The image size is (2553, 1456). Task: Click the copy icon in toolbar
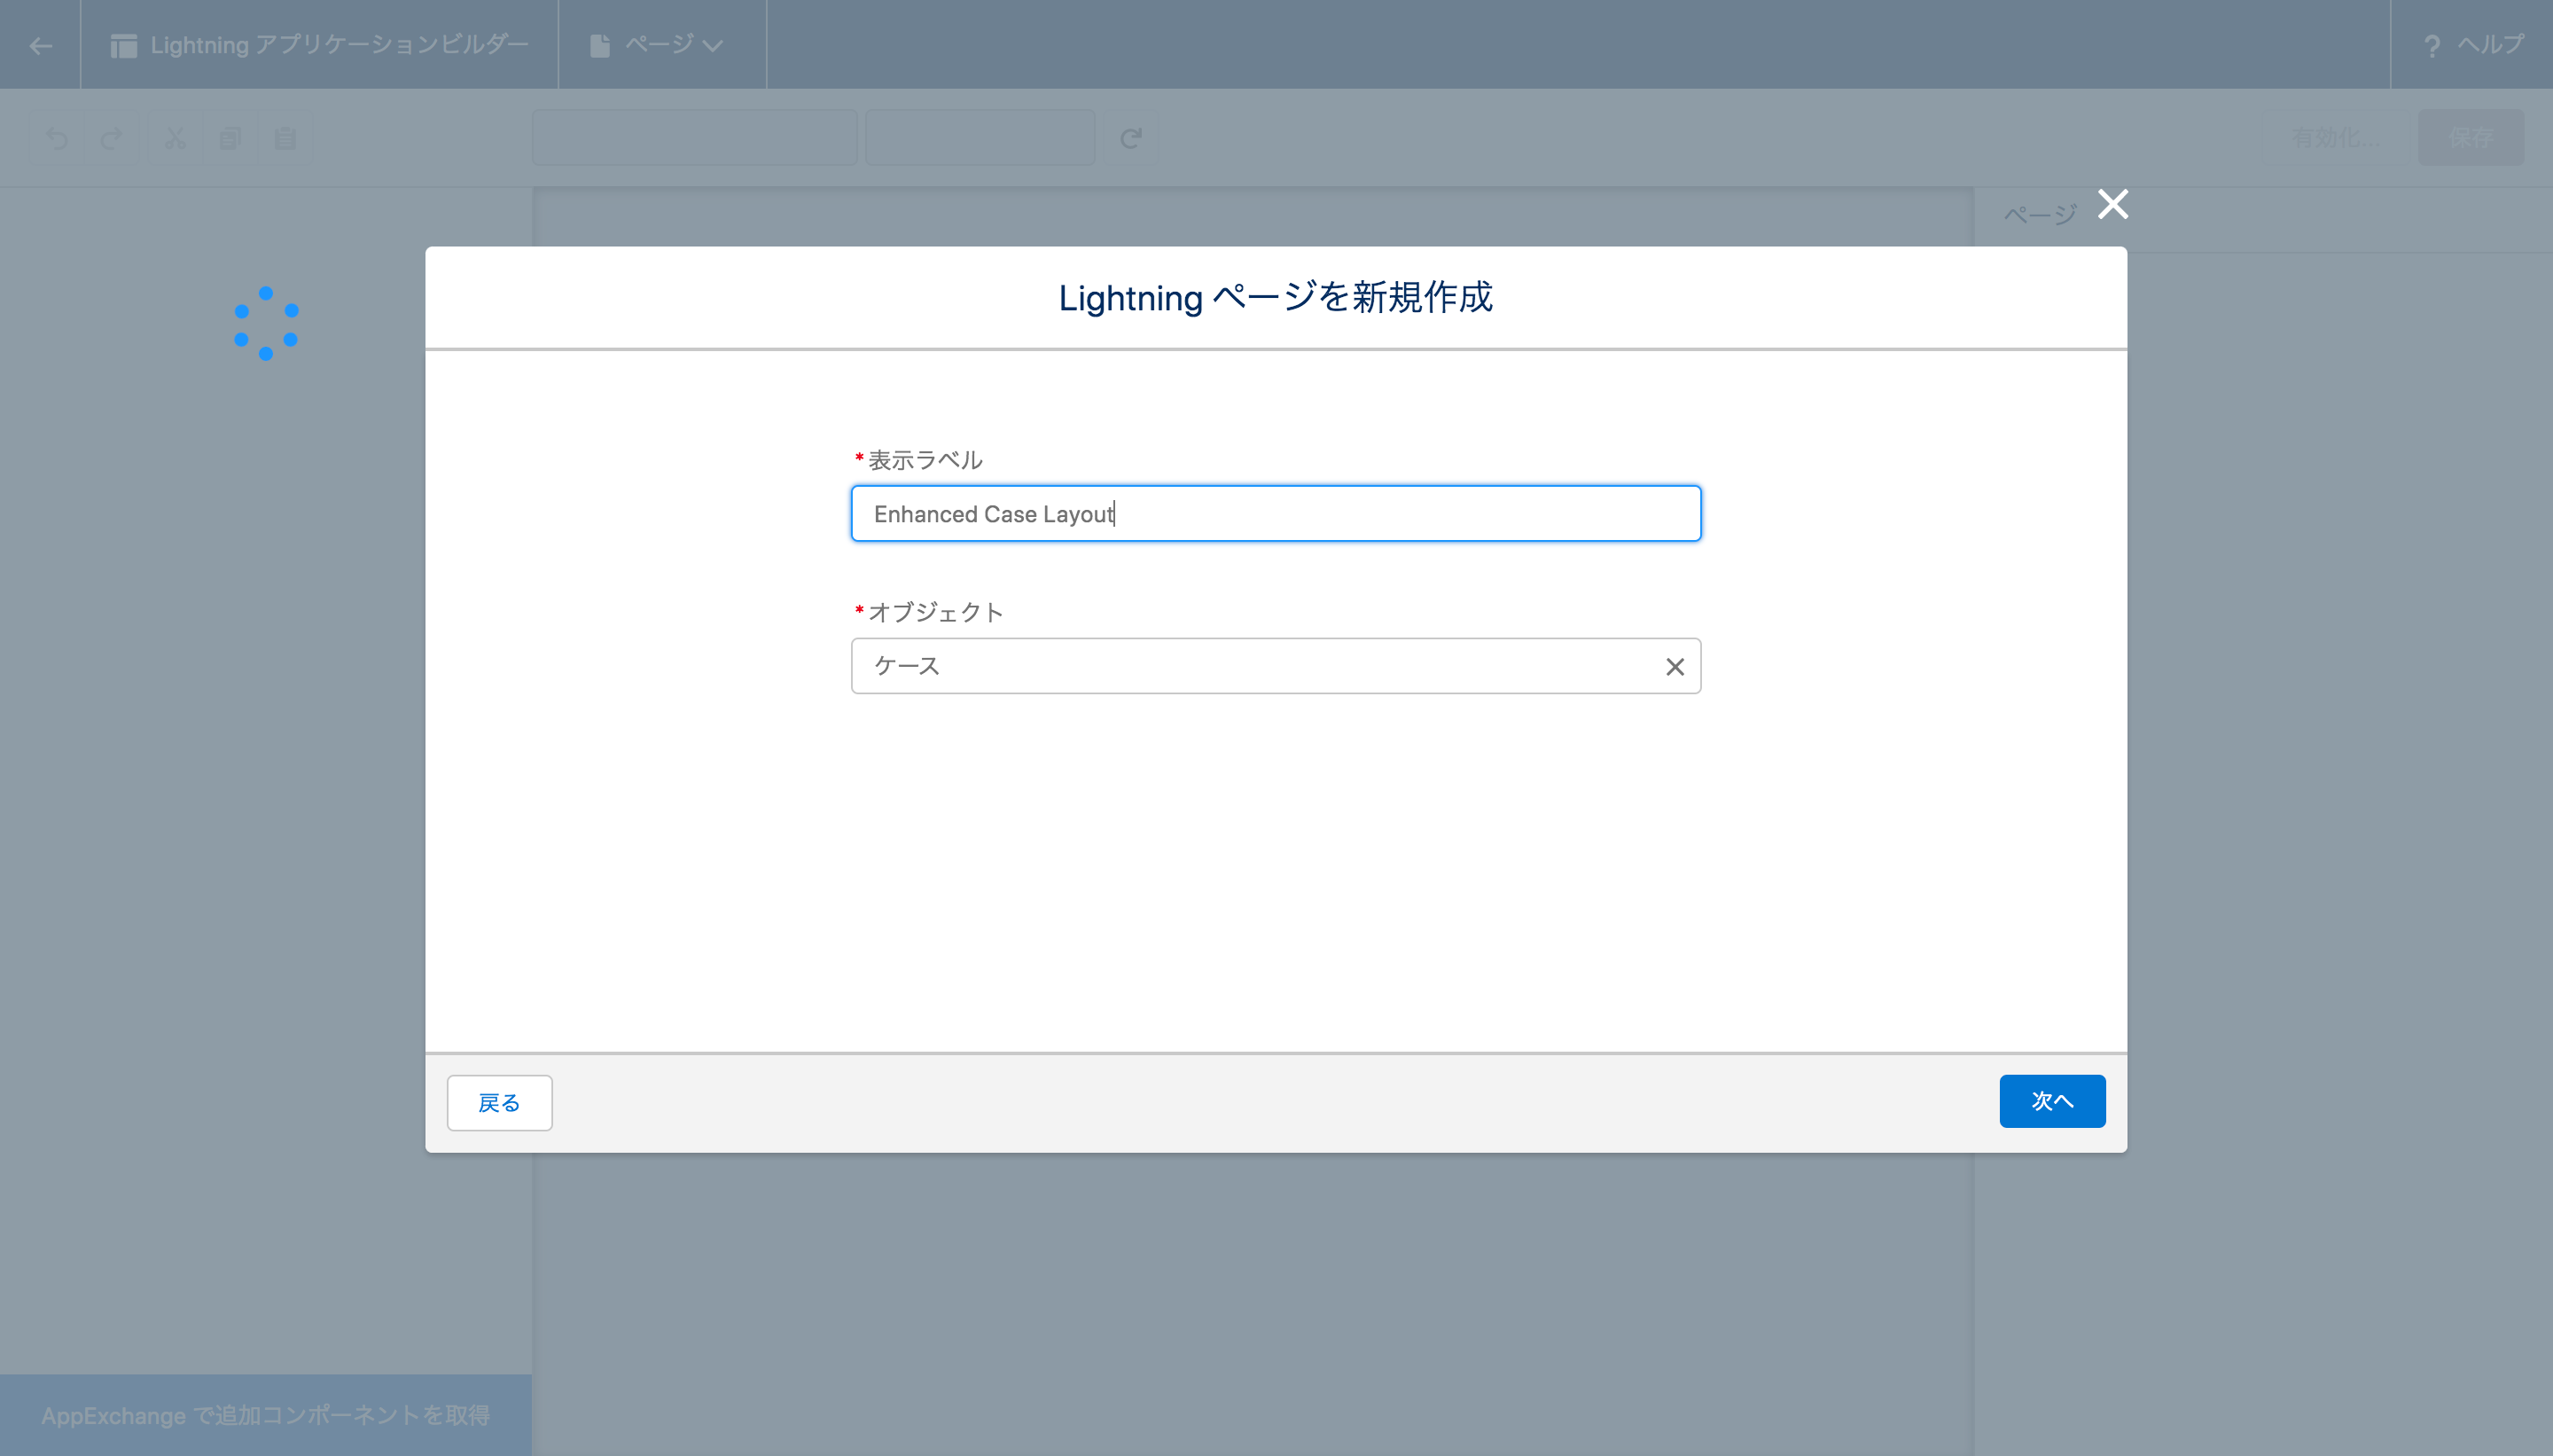(230, 138)
